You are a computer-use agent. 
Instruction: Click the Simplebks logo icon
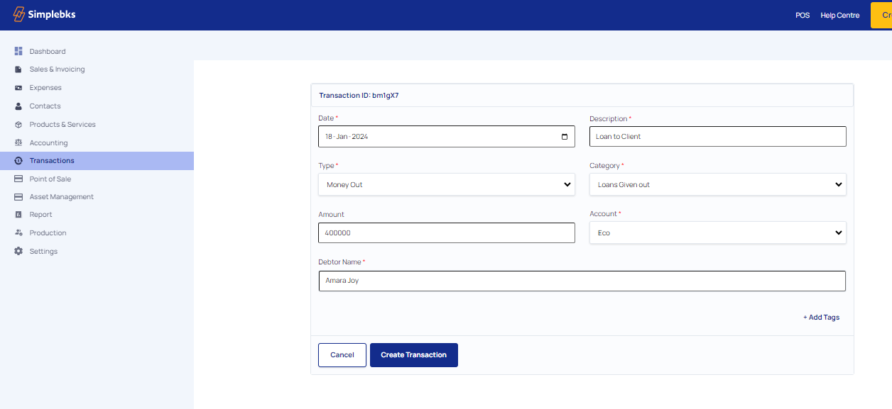point(19,14)
